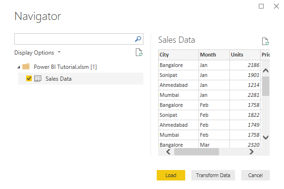
Task: Click the Units cell 1822
Action: pos(245,115)
